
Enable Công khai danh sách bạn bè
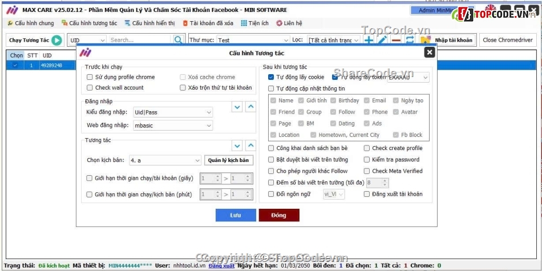271,148
